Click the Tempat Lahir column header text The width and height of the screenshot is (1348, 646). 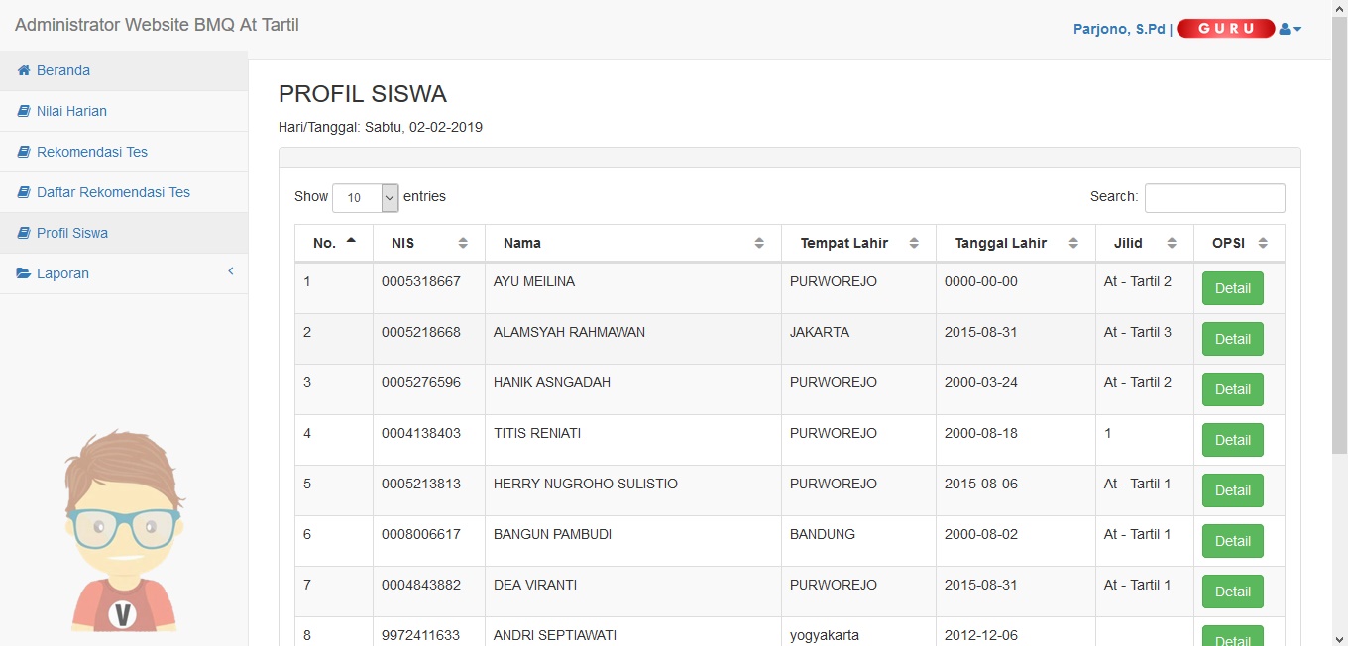(844, 243)
